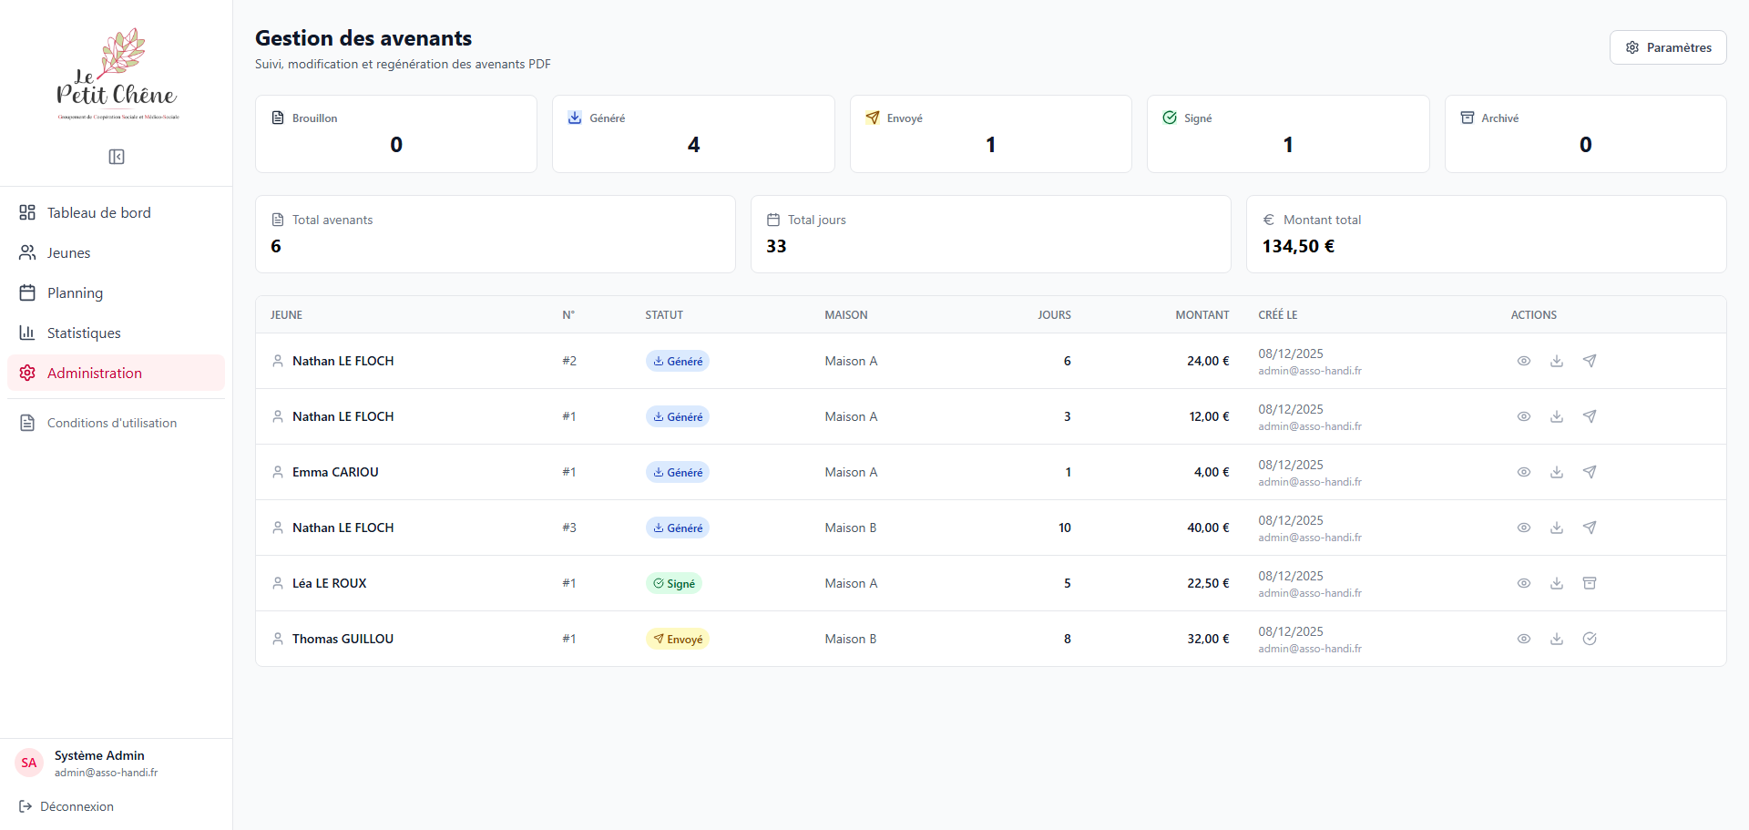Filter by Envoyé status card

991,134
